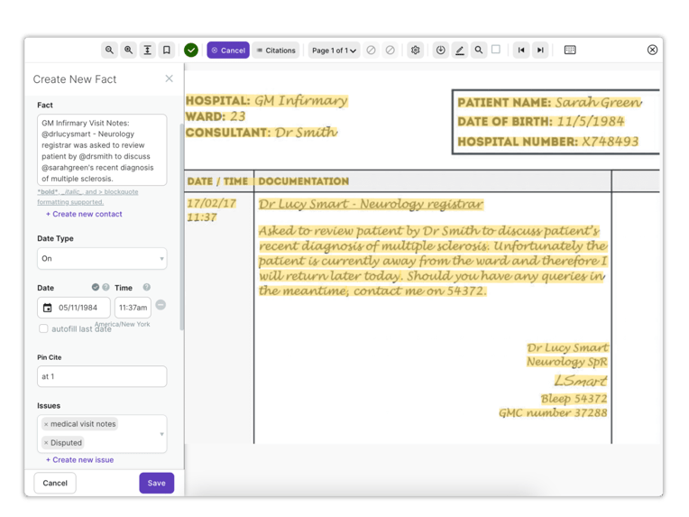Open the Citations panel
This screenshot has height=517, width=689.
[276, 51]
